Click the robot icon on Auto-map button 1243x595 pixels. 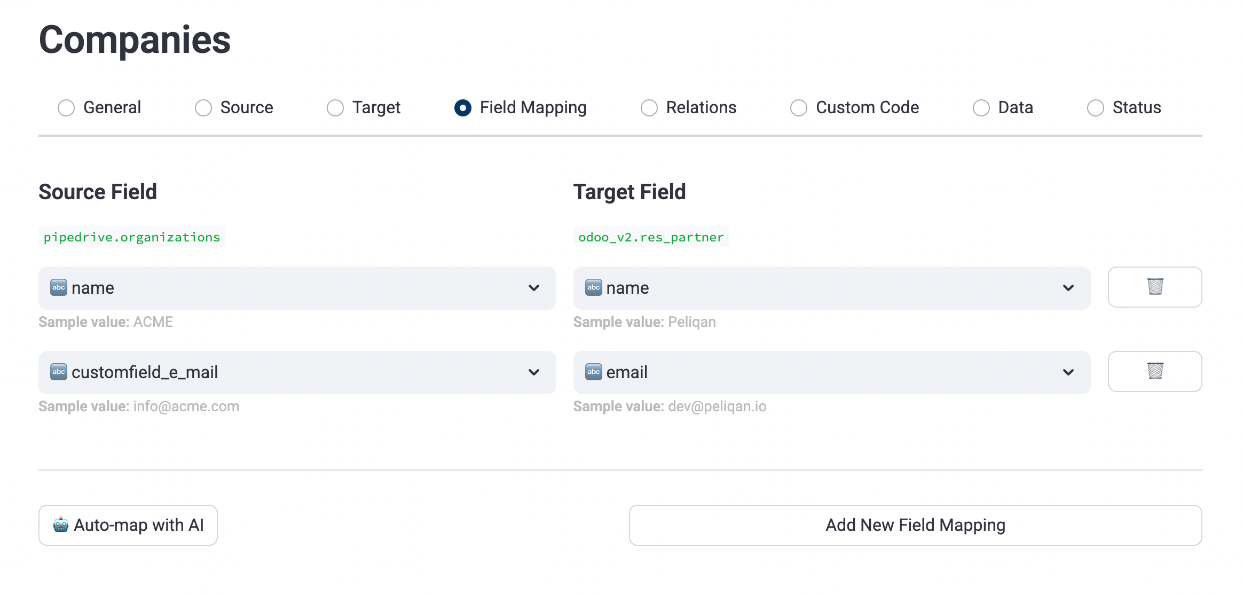(x=61, y=525)
